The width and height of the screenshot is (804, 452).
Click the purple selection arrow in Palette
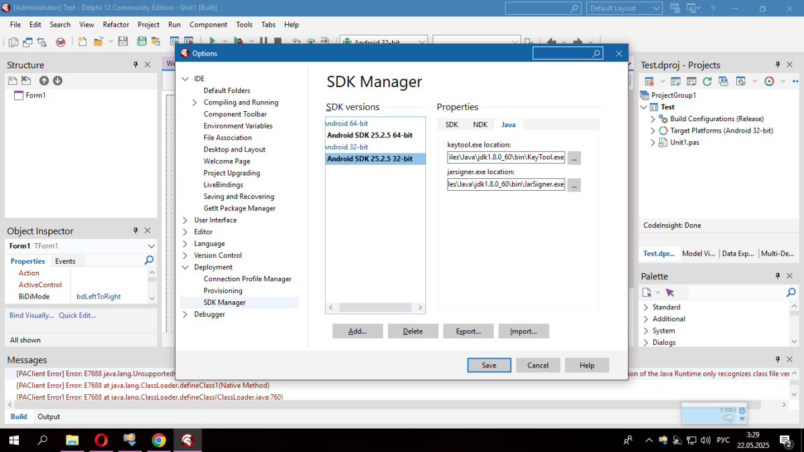tap(670, 293)
